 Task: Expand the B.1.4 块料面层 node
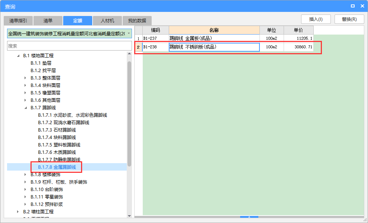[x=25, y=85]
